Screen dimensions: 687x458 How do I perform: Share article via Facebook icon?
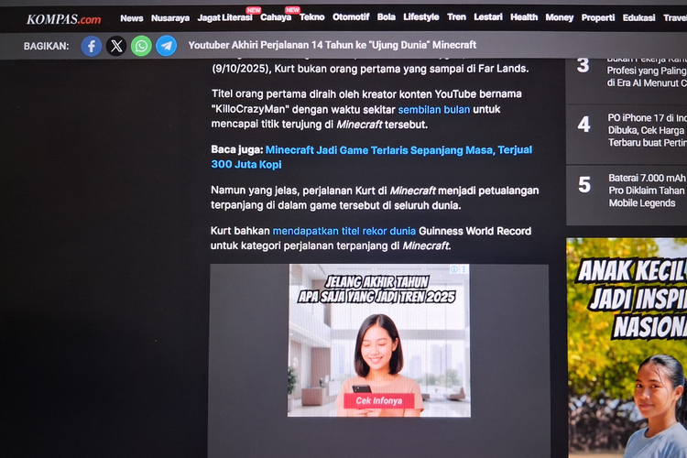point(92,46)
